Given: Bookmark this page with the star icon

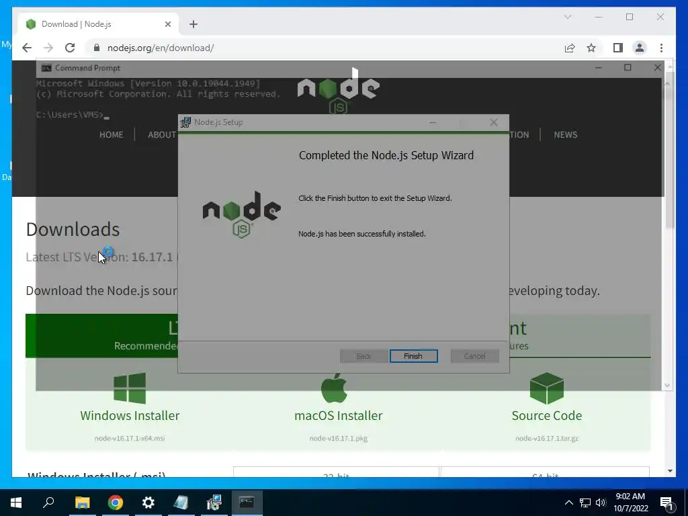Looking at the screenshot, I should 591,48.
